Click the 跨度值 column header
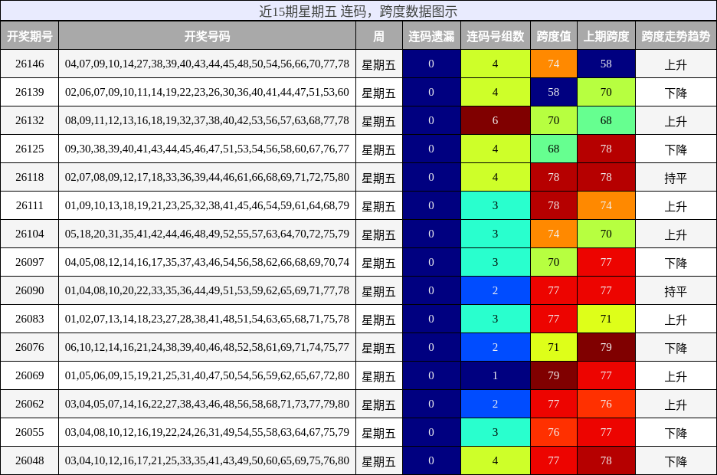The image size is (717, 475). 554,36
